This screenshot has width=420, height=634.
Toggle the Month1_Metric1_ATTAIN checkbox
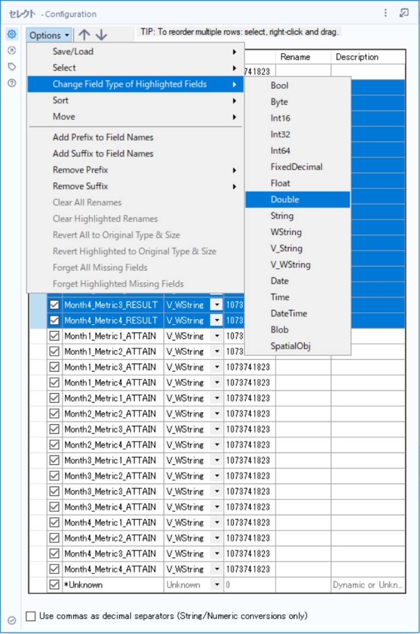pos(54,336)
